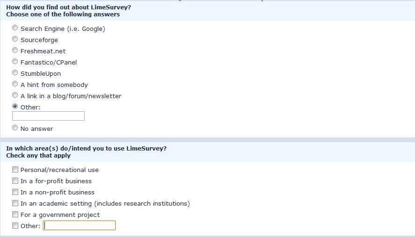Toggle 'For a government project' checkbox
Image resolution: width=415 pixels, height=237 pixels.
(x=15, y=215)
